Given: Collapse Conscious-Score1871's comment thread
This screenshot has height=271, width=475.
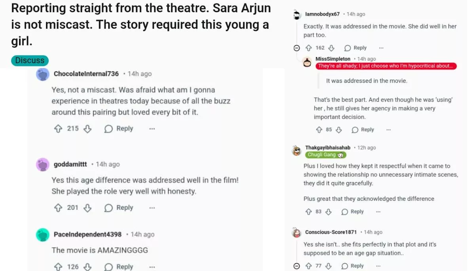Looking at the screenshot, I should [296, 266].
